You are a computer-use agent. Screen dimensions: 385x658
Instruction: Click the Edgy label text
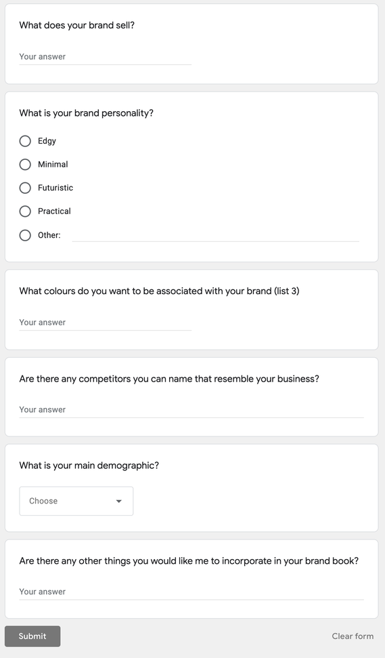point(47,141)
